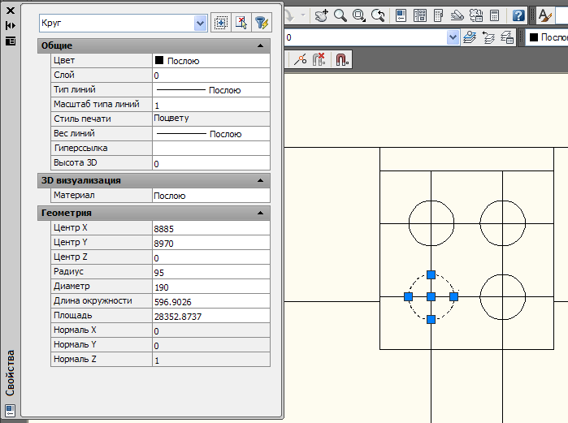Select the Zoom Window tool
The height and width of the screenshot is (423, 568).
[359, 15]
